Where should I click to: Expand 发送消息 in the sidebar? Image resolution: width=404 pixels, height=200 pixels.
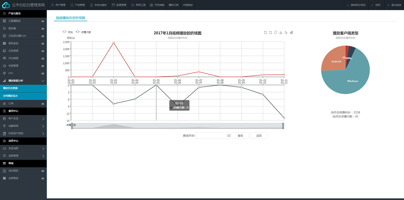pos(43,148)
